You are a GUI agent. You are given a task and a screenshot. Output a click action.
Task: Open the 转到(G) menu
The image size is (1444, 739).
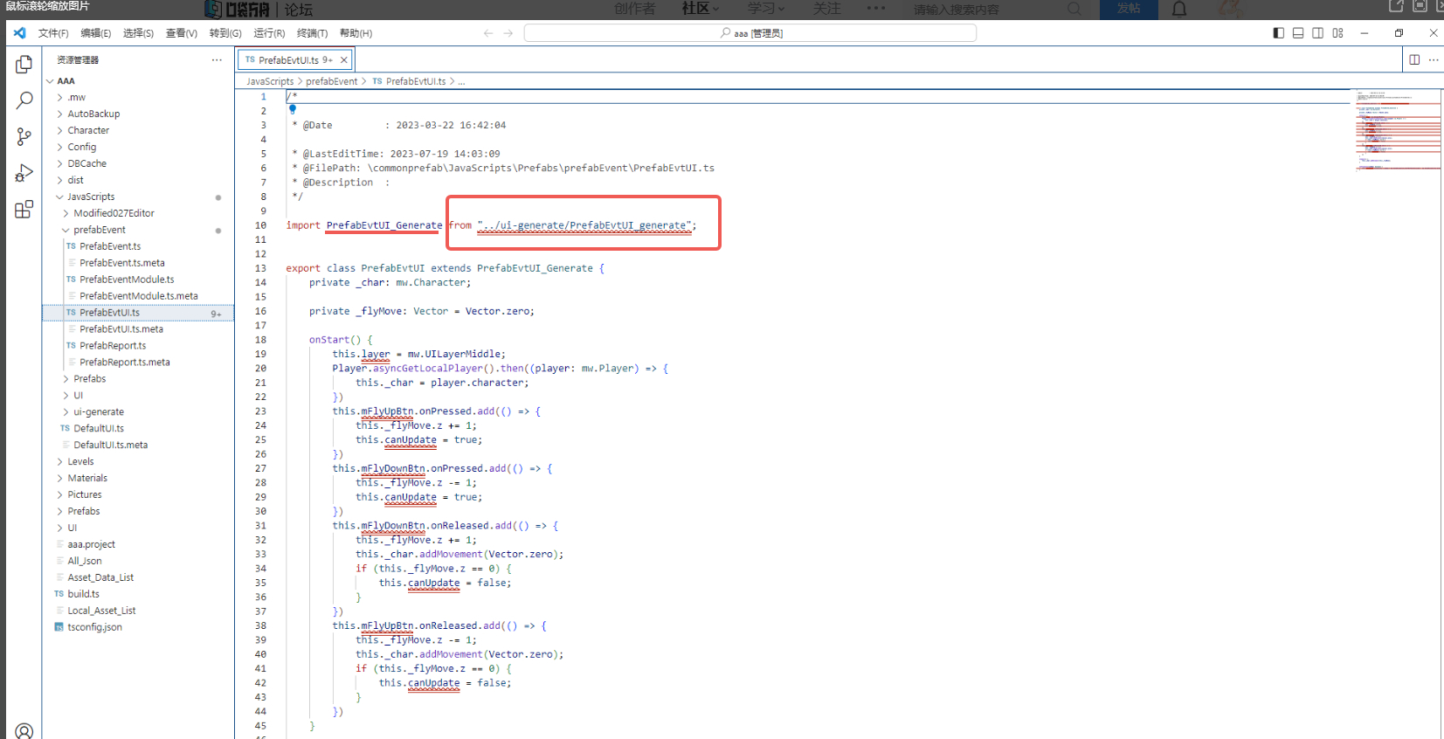(x=225, y=33)
